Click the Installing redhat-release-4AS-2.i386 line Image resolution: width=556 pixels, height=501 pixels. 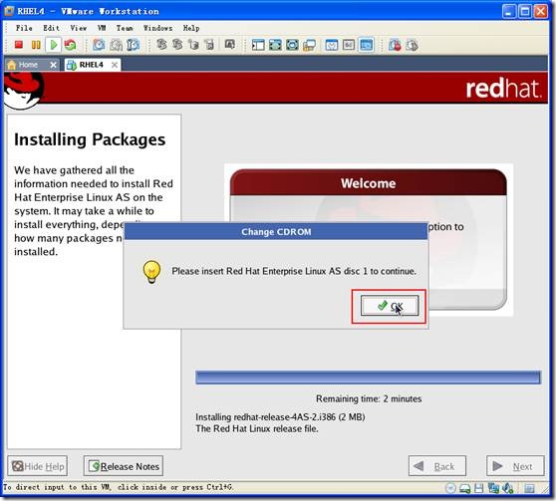[x=280, y=417]
